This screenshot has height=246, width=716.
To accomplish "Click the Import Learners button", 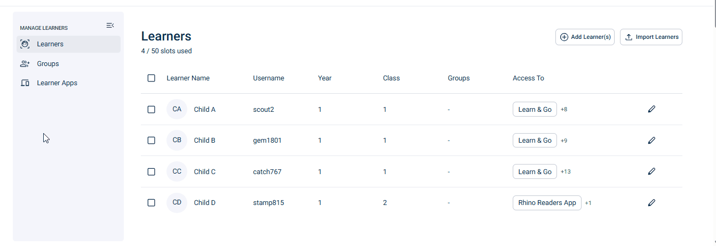I will click(651, 37).
